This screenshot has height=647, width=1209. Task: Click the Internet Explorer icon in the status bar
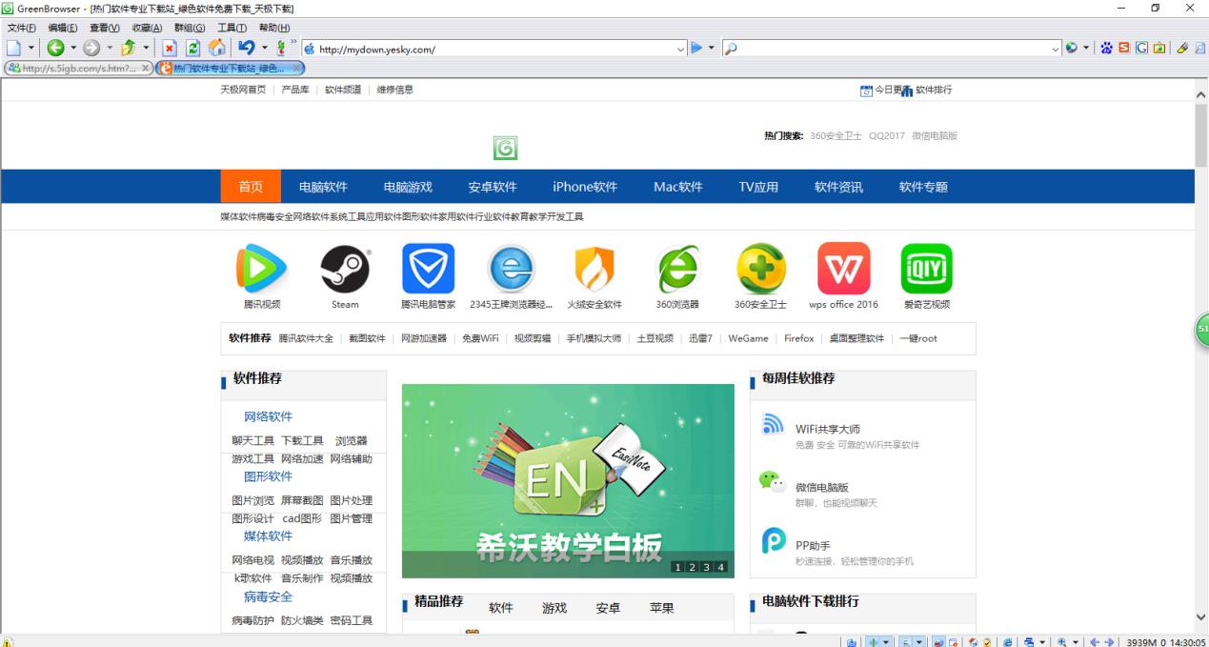coord(1007,642)
